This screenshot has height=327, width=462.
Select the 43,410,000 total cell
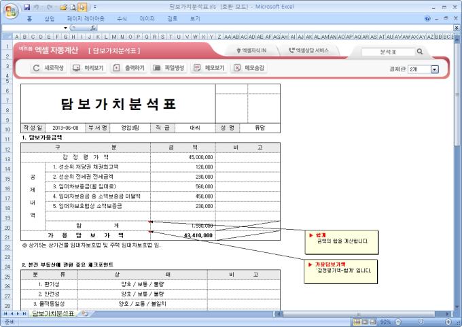click(x=183, y=235)
